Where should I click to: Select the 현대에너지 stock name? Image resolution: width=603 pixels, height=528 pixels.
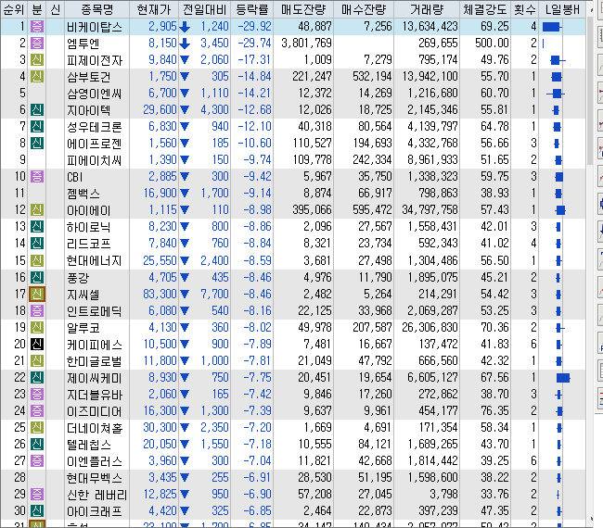[x=95, y=260]
